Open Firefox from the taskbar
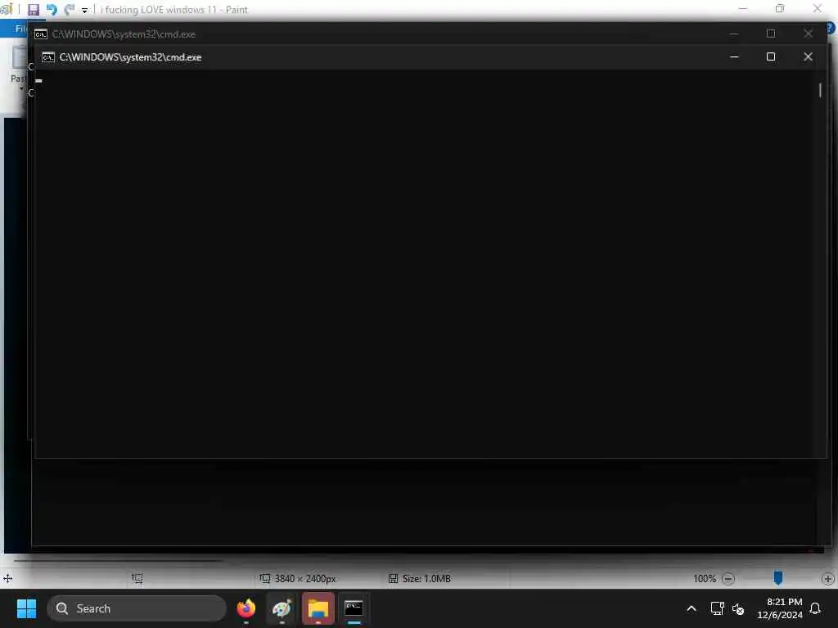The width and height of the screenshot is (838, 628). click(246, 608)
